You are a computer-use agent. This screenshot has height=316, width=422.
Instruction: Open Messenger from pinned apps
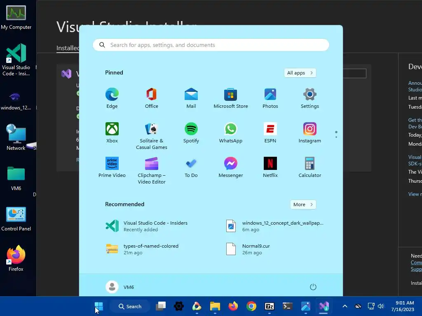231,167
